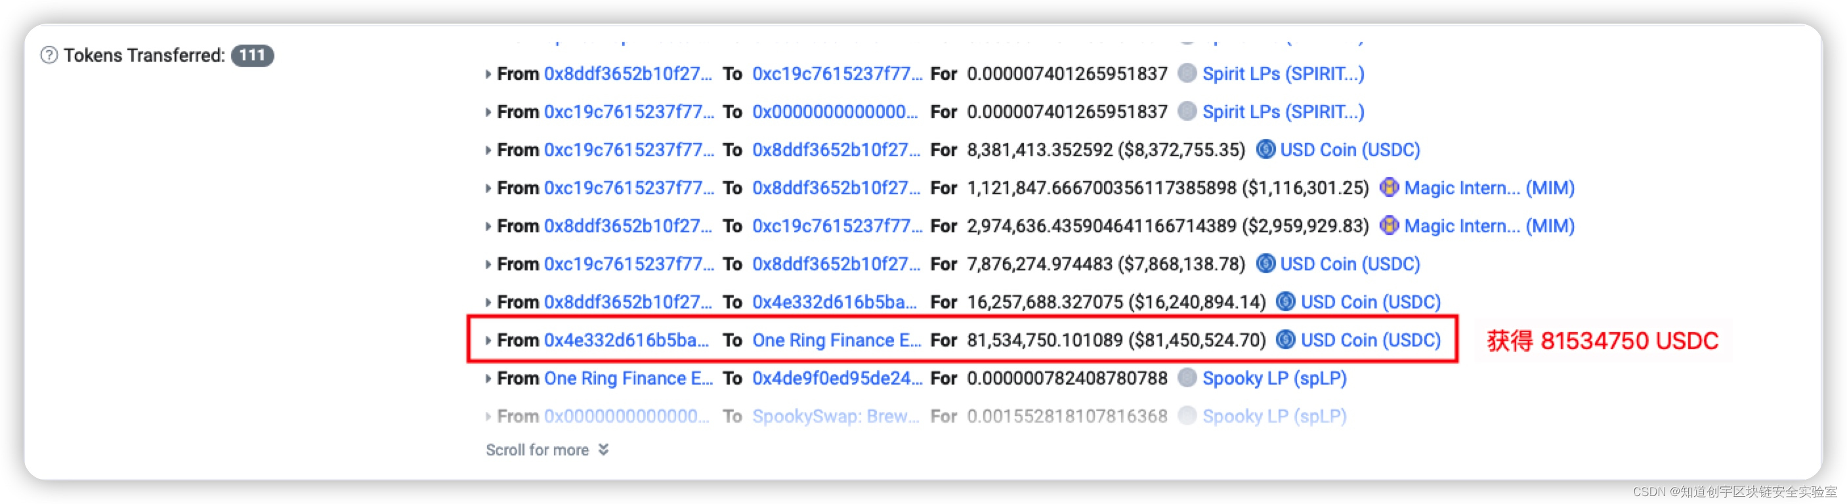Click the USDC coin icon in the 16,257,688.327075 row
The height and width of the screenshot is (504, 1847).
click(1286, 301)
